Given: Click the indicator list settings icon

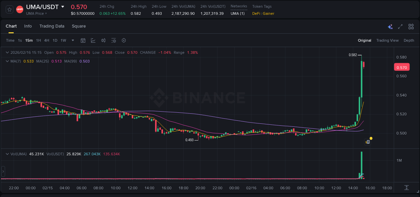Looking at the screenshot, I should click(113, 40).
